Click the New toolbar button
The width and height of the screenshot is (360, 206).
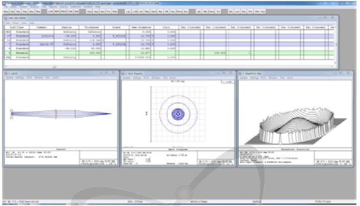pyautogui.click(x=6, y=11)
